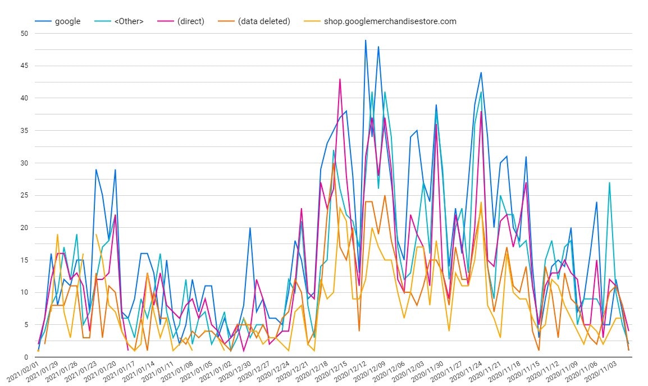Click the <Other> legend label

[x=129, y=21]
